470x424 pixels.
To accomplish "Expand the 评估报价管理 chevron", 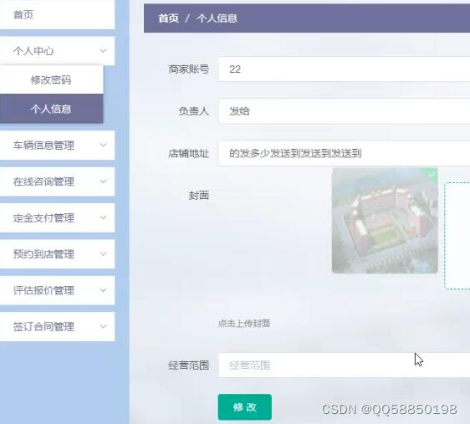I will (104, 290).
